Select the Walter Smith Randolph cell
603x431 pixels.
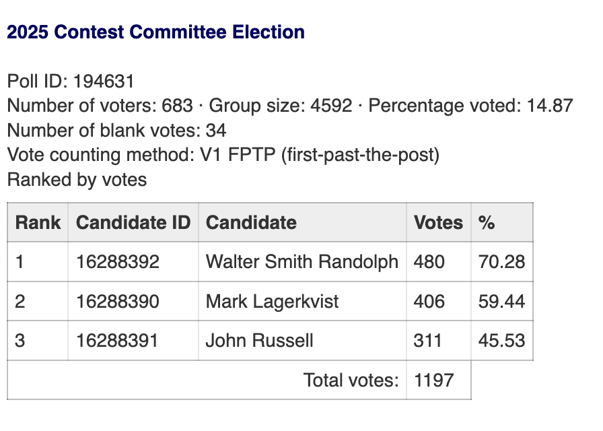pos(302,262)
